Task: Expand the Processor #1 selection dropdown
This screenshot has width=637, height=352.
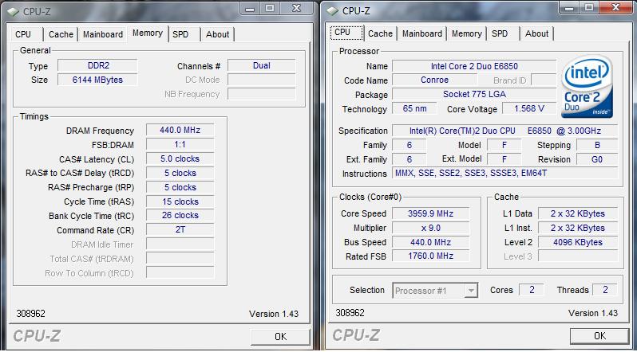Action: point(471,291)
